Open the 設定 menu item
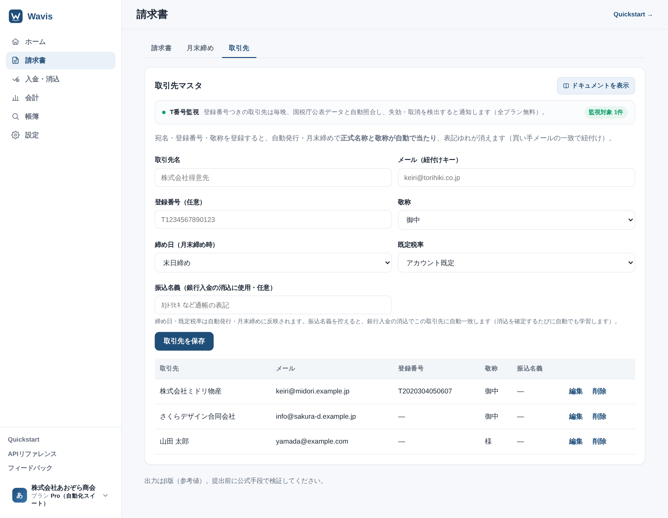Viewport: 668px width, 518px height. 61,135
